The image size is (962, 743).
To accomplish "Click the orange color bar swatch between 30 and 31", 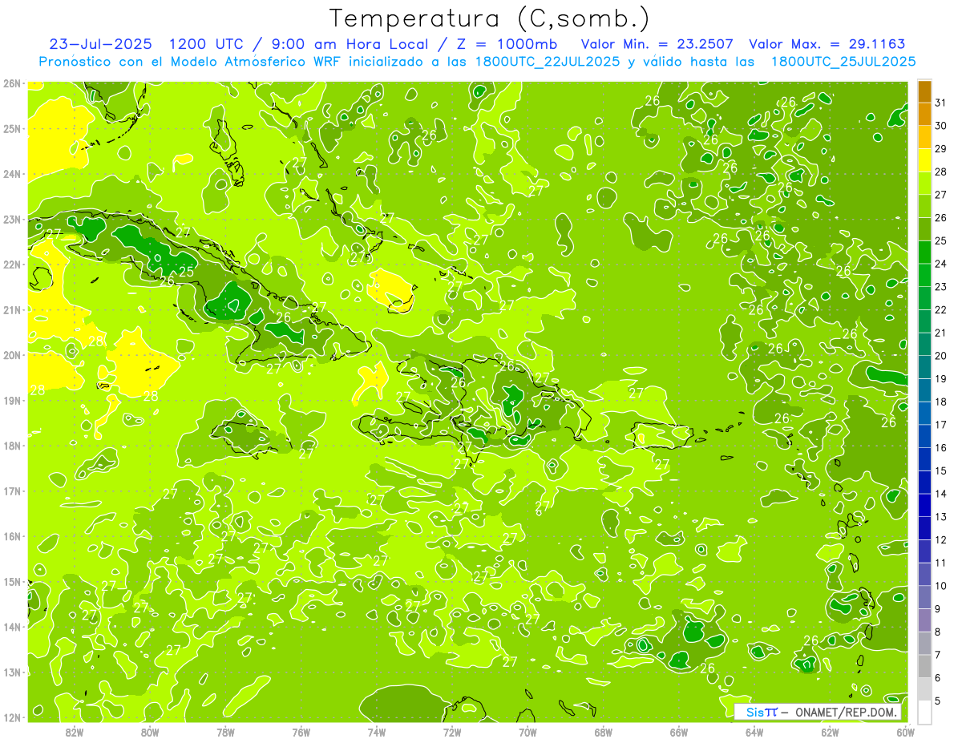I will point(924,114).
